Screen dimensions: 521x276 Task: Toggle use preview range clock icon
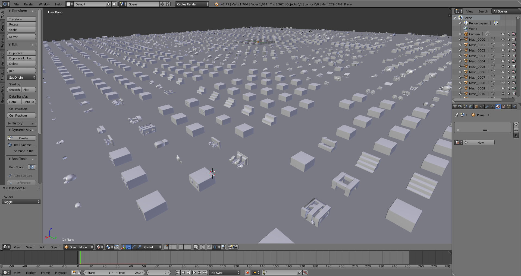[74, 272]
